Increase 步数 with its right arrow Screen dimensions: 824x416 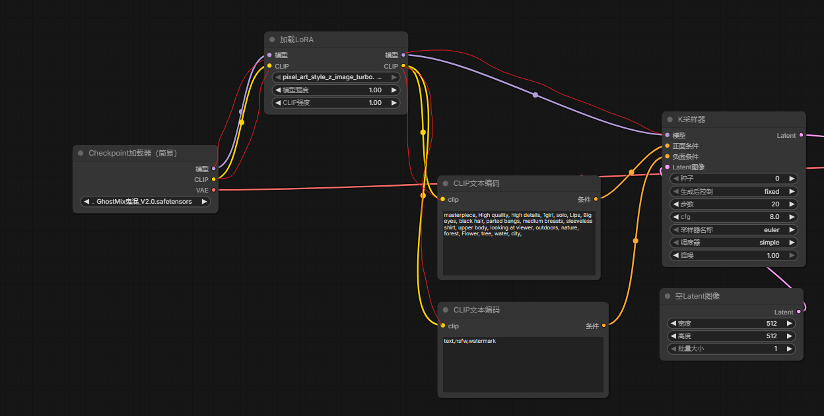[792, 204]
